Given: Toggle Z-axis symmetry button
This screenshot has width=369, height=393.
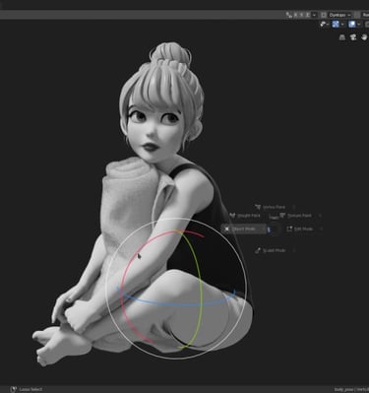Looking at the screenshot, I should click(308, 15).
